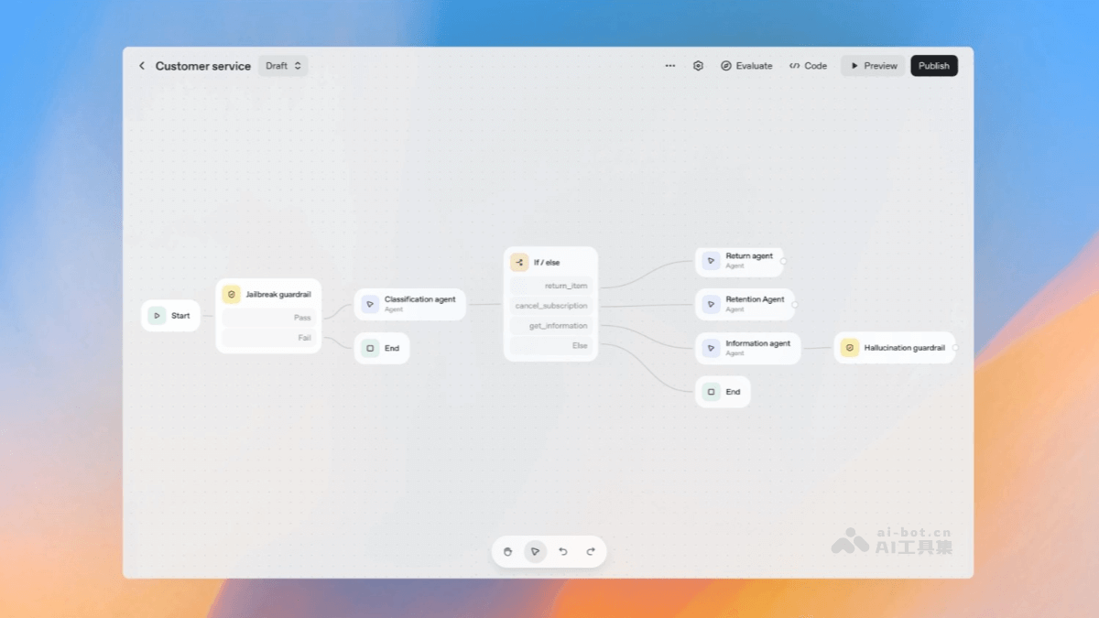Click the agent icon on Return agent node
1099x618 pixels.
point(712,260)
